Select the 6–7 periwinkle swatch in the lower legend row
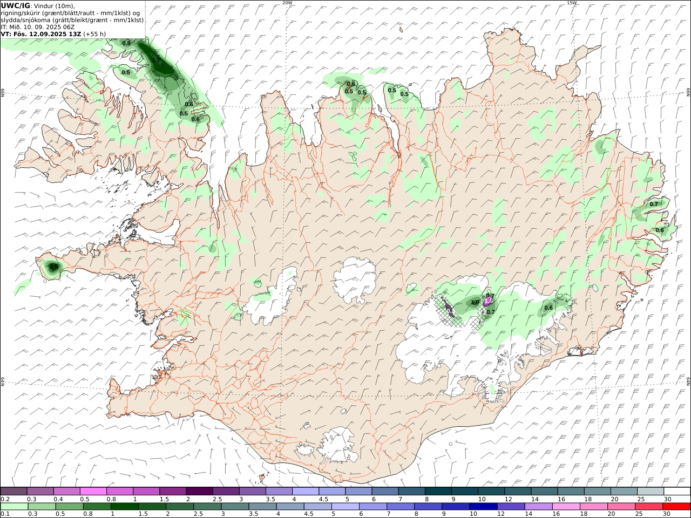 tap(372, 506)
